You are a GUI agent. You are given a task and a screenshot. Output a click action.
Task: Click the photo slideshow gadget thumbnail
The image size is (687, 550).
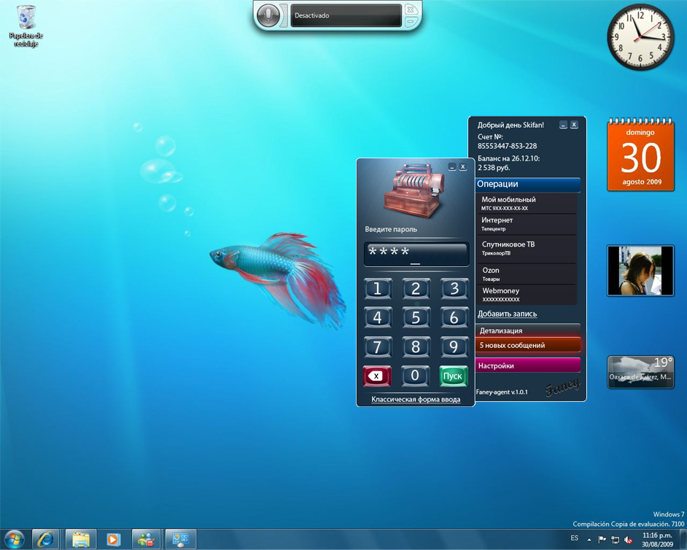pyautogui.click(x=640, y=271)
